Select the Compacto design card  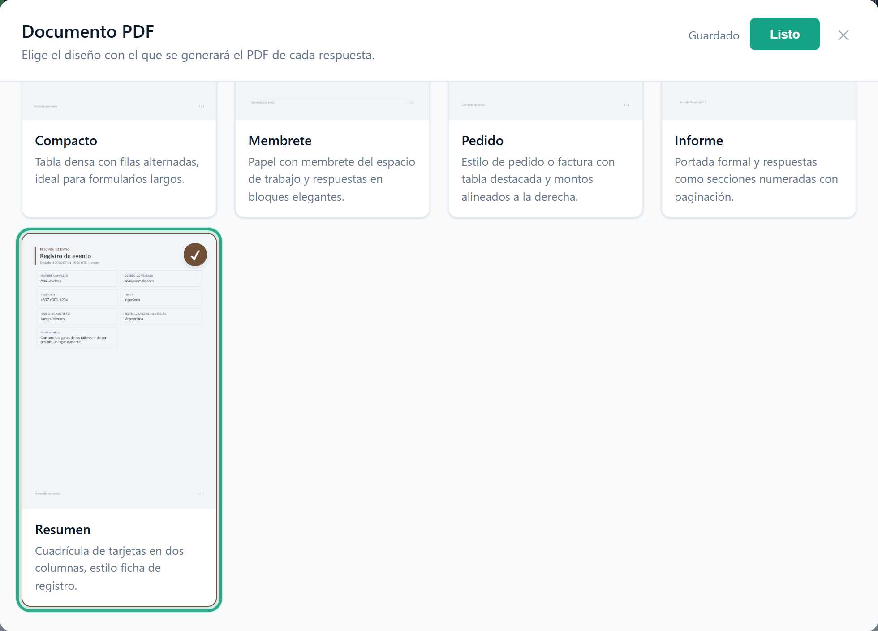pyautogui.click(x=119, y=149)
